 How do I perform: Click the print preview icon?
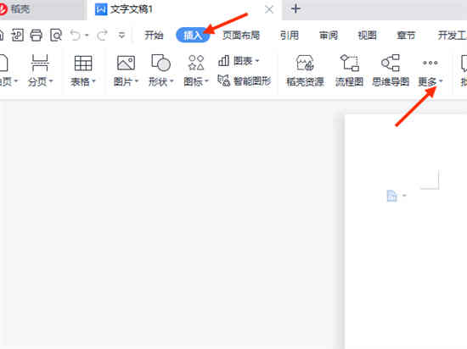coord(56,36)
